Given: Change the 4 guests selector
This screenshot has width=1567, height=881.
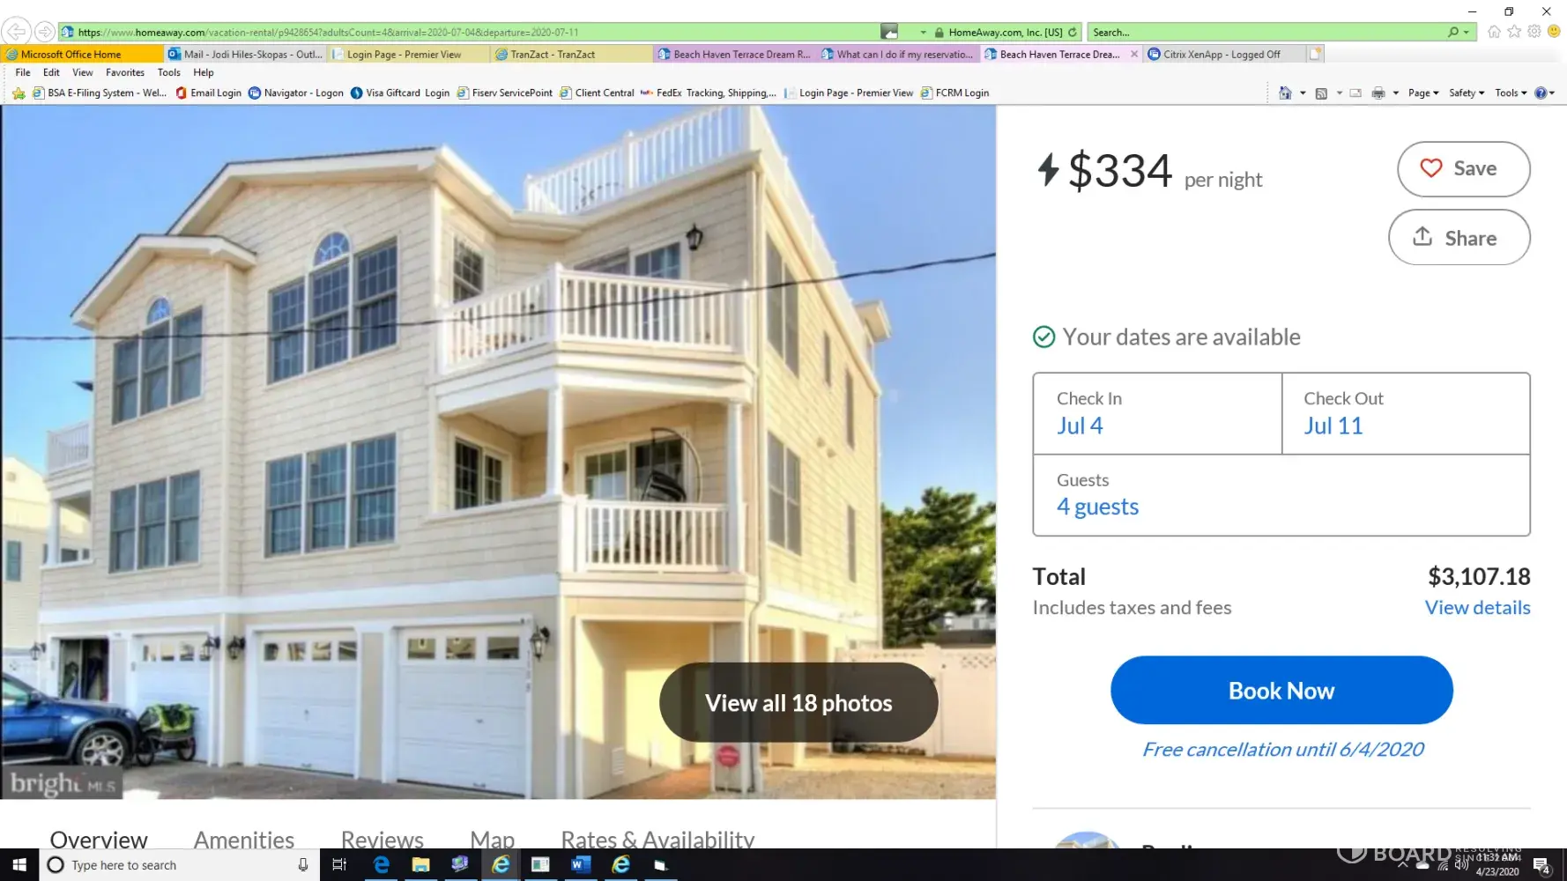Looking at the screenshot, I should 1281,495.
